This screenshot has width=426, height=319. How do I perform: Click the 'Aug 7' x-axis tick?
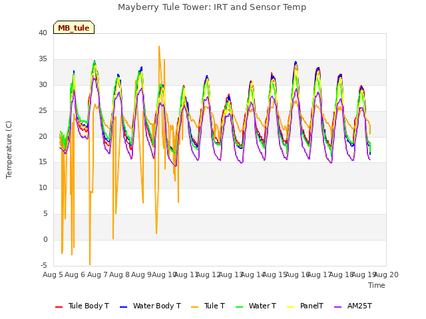pyautogui.click(x=97, y=274)
